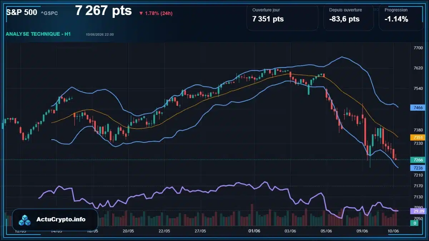The width and height of the screenshot is (429, 241).
Task: Click the Progression card label
Action: click(x=396, y=10)
